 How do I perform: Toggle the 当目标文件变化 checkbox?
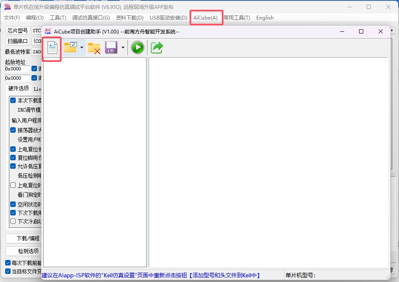pos(8,271)
